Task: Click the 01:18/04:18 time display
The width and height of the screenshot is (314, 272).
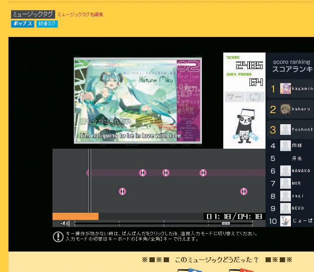Action: tap(234, 216)
